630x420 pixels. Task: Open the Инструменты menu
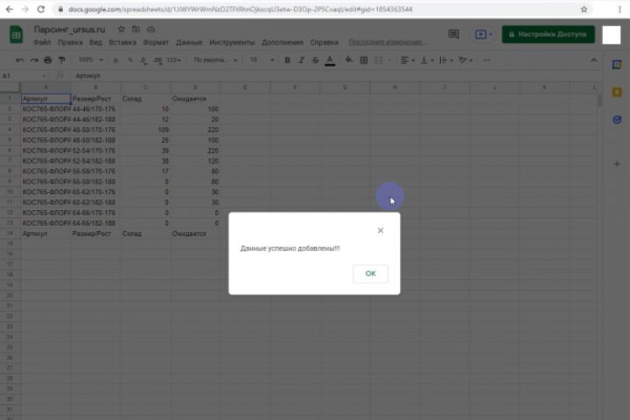232,42
